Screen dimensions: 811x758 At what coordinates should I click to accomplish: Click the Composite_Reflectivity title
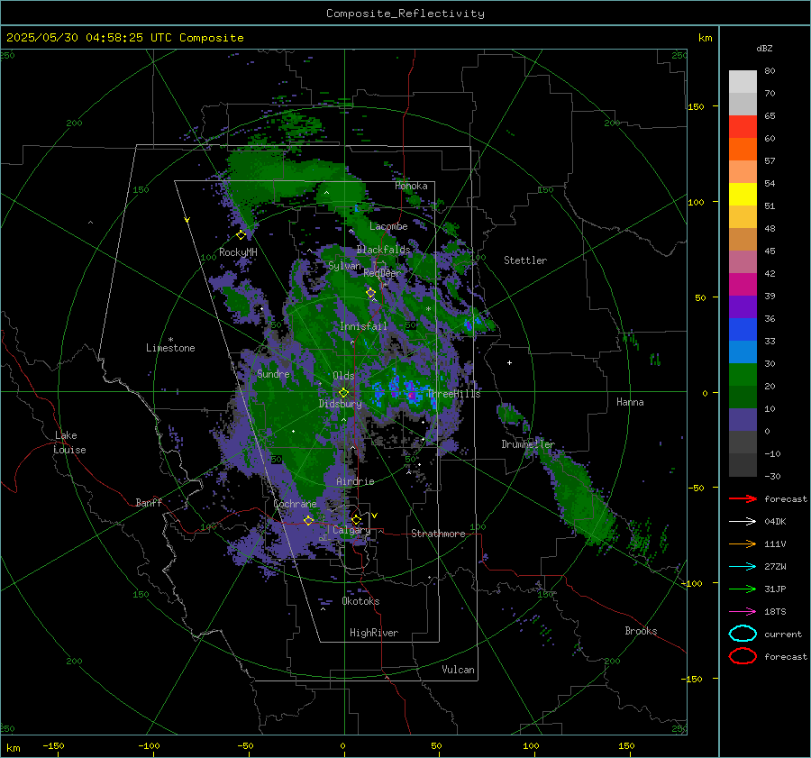(405, 14)
